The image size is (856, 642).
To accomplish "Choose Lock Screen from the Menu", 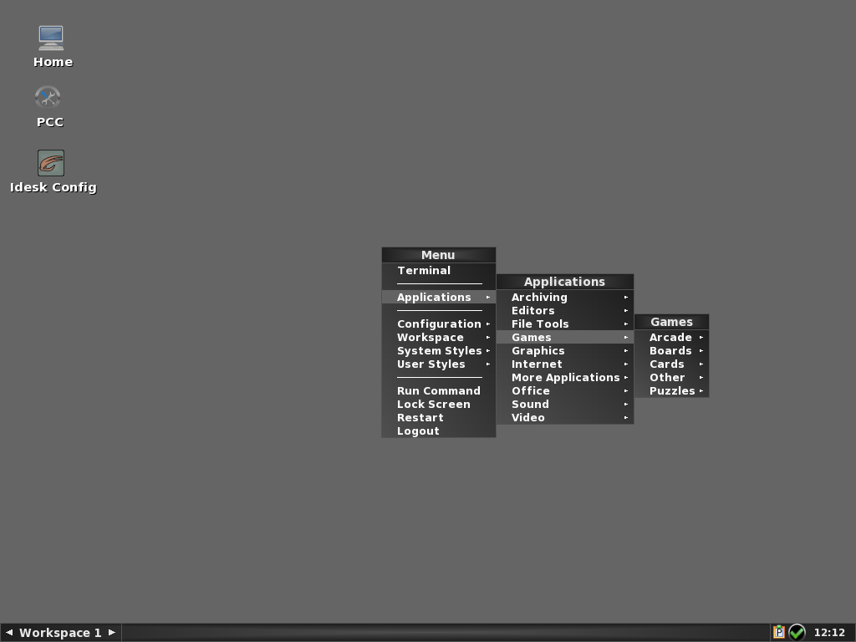I will 439,404.
